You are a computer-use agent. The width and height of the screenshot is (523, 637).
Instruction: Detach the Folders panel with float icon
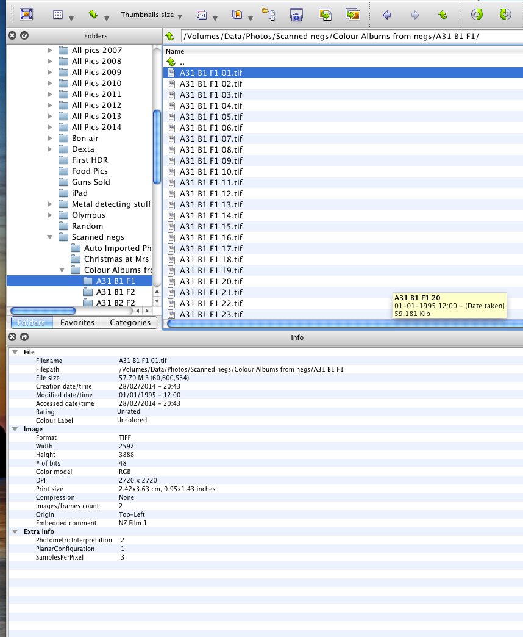click(x=24, y=35)
